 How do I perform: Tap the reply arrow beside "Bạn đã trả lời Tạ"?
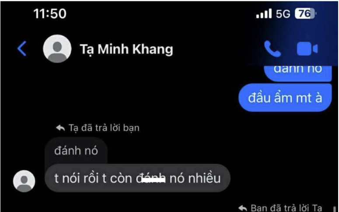click(x=243, y=208)
